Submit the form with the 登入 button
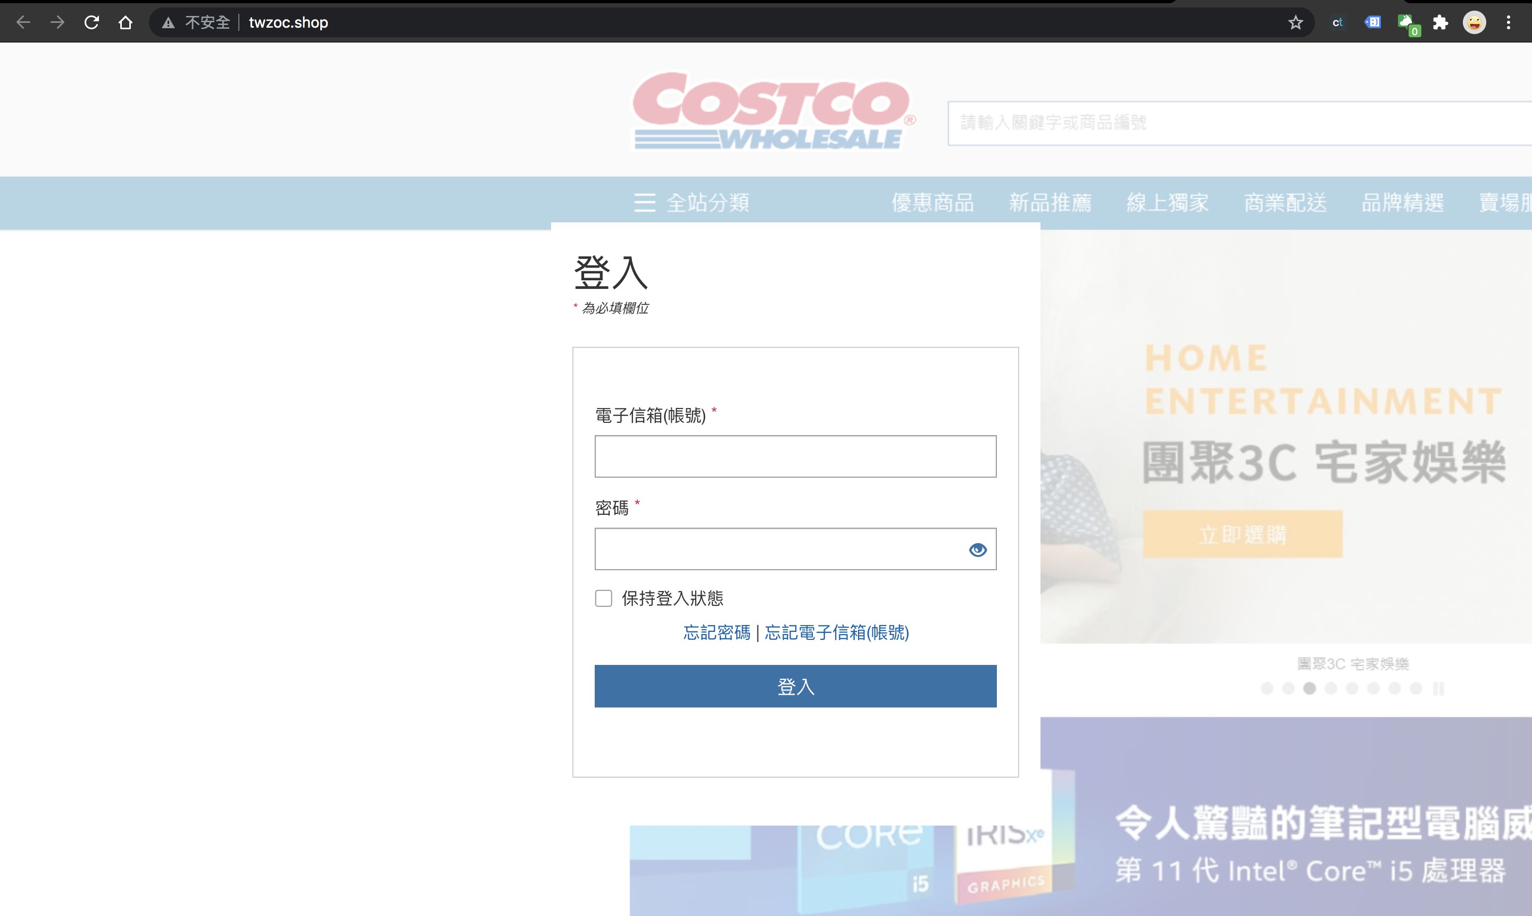Screen dimensions: 1532x916 (x=796, y=686)
